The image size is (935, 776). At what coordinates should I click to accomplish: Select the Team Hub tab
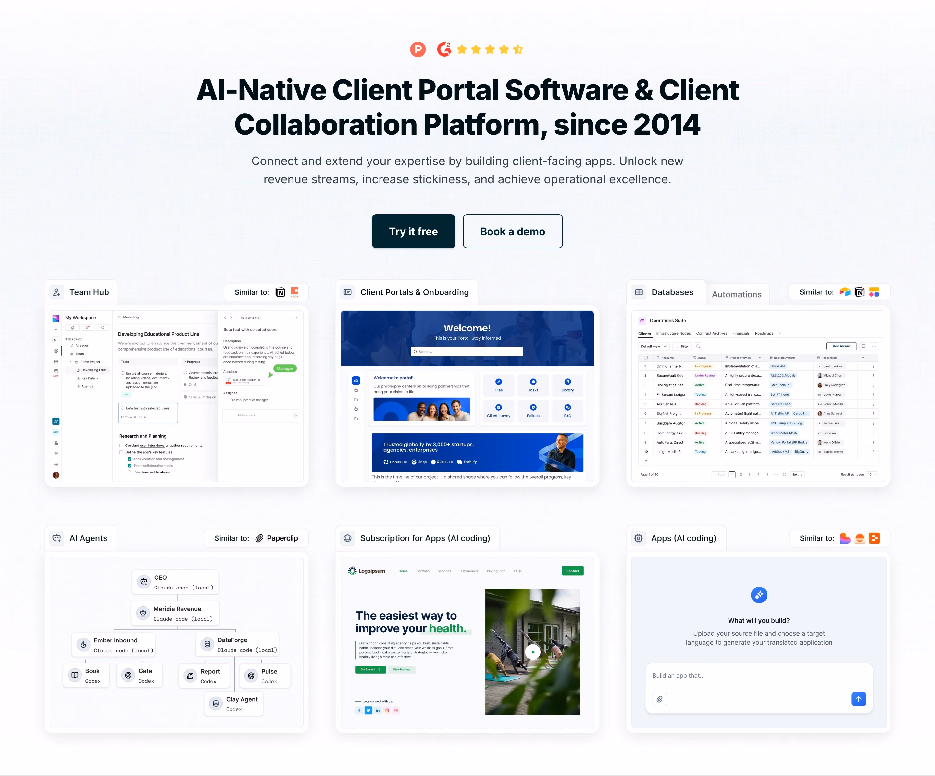[x=81, y=292]
